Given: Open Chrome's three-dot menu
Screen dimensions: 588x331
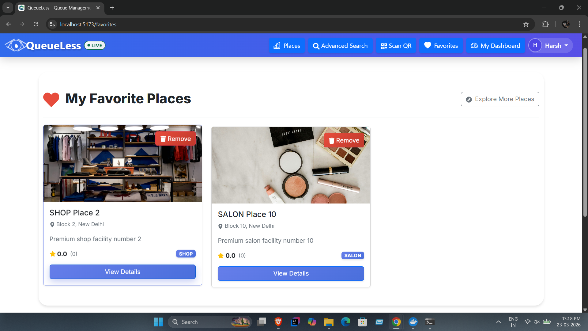Looking at the screenshot, I should (579, 24).
